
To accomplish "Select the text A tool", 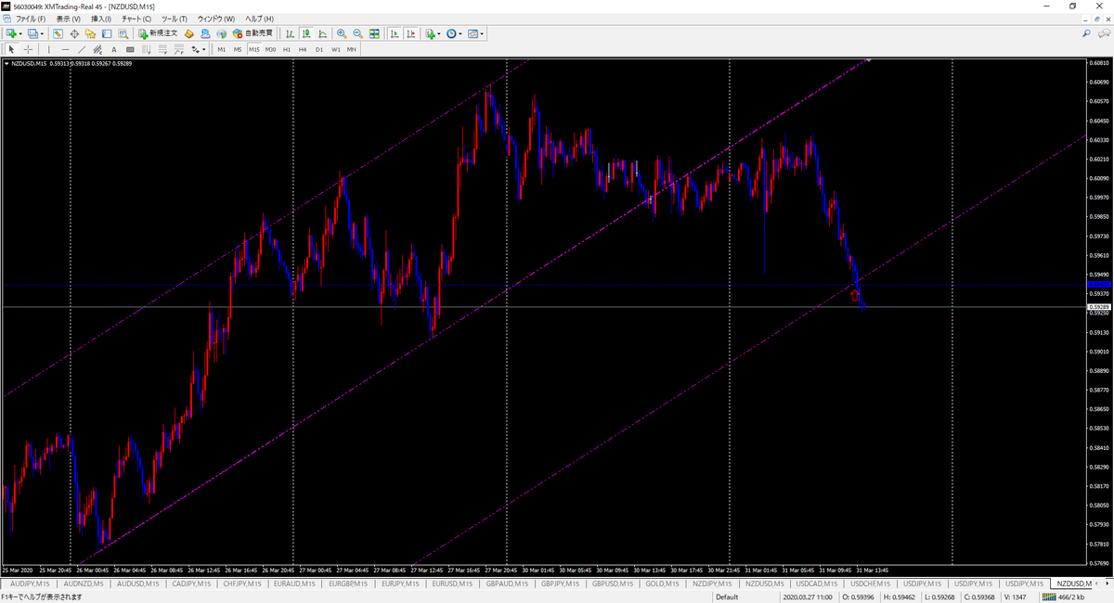I will (115, 49).
